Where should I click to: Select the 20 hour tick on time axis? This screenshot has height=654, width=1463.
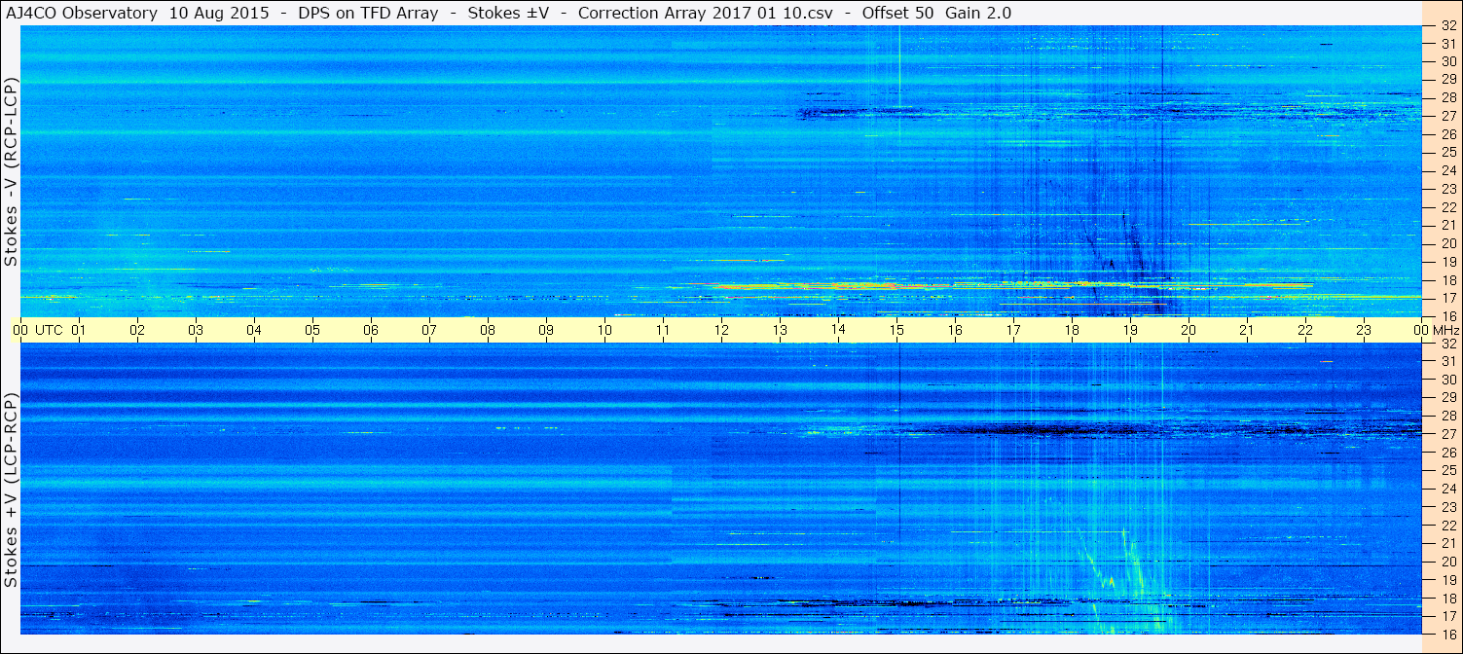(x=1189, y=330)
